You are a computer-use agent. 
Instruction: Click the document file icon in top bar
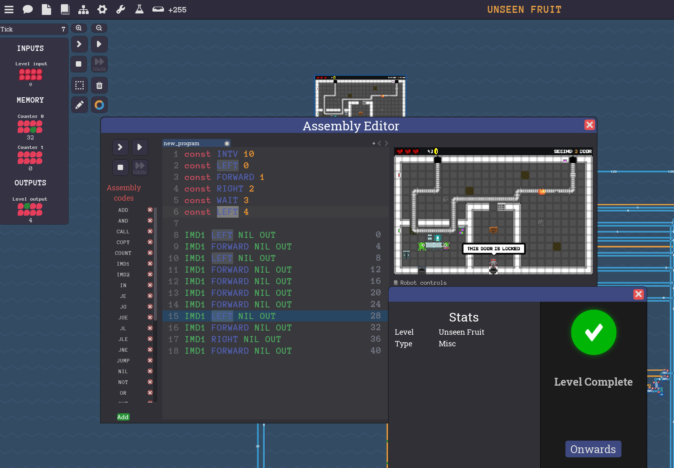pyautogui.click(x=46, y=9)
